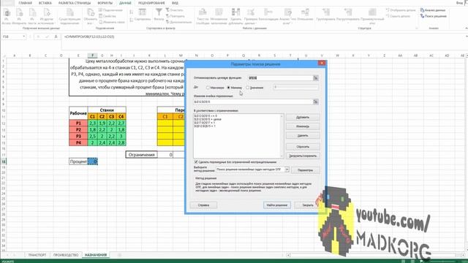This screenshot has height=263, width=468.
Task: Click the Ограничения label cell
Action: click(x=141, y=155)
